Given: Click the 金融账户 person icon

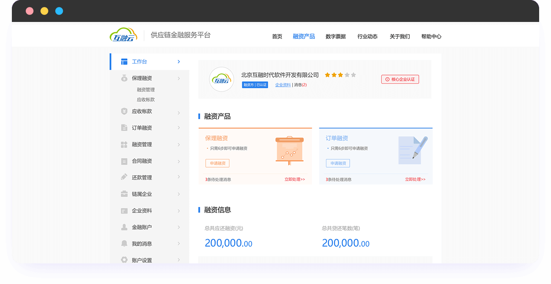Looking at the screenshot, I should (x=124, y=227).
